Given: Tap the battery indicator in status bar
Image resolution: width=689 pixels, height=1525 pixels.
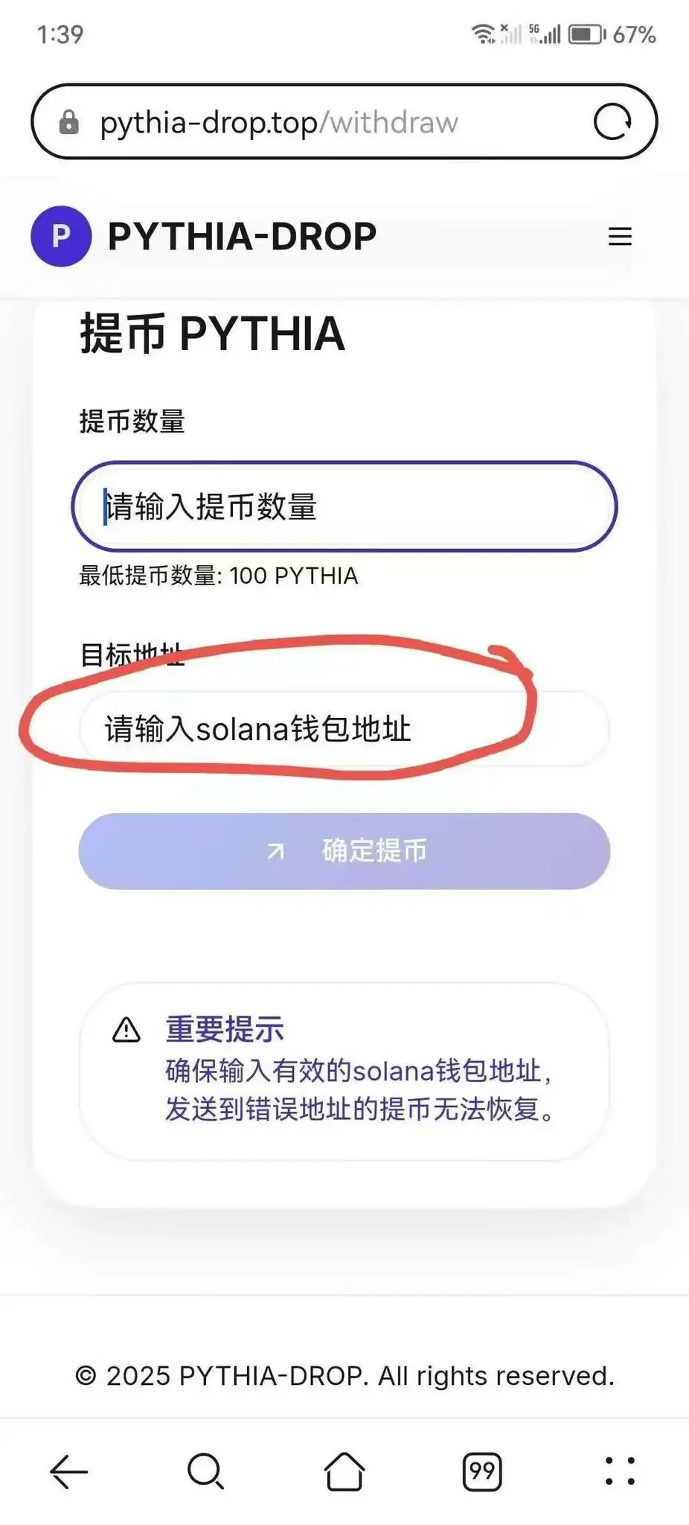Looking at the screenshot, I should 587,34.
